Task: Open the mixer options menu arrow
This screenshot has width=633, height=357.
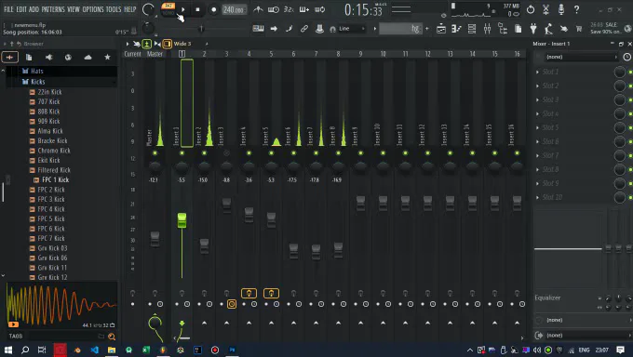Action: point(128,44)
